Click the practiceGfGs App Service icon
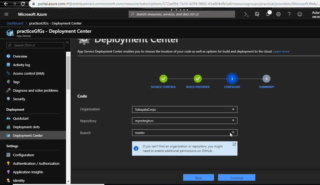 click(10, 33)
